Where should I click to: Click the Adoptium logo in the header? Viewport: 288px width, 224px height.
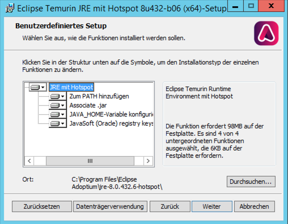click(266, 33)
